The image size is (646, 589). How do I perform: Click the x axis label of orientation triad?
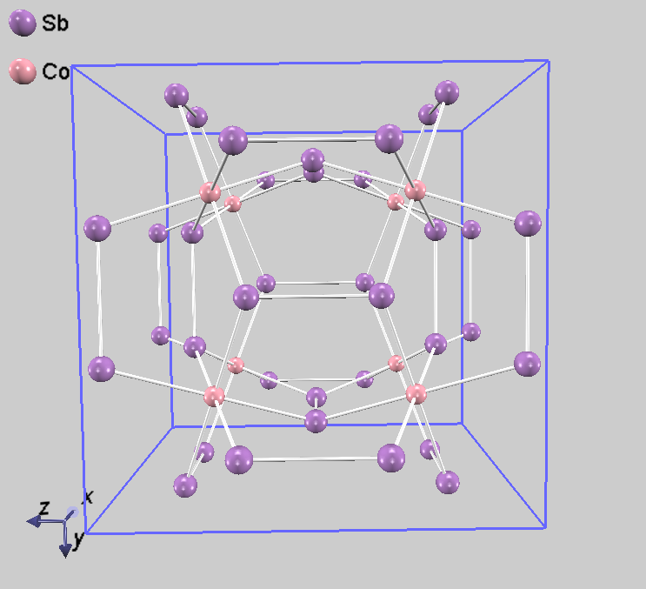(x=88, y=497)
